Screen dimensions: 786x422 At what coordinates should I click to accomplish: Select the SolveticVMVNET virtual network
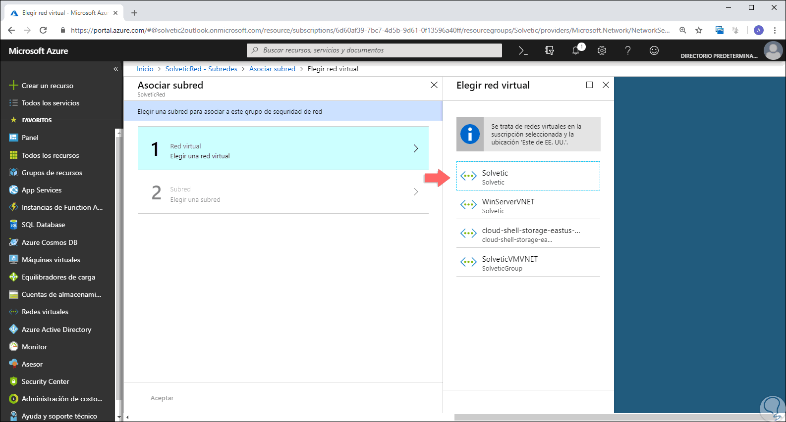click(x=528, y=262)
